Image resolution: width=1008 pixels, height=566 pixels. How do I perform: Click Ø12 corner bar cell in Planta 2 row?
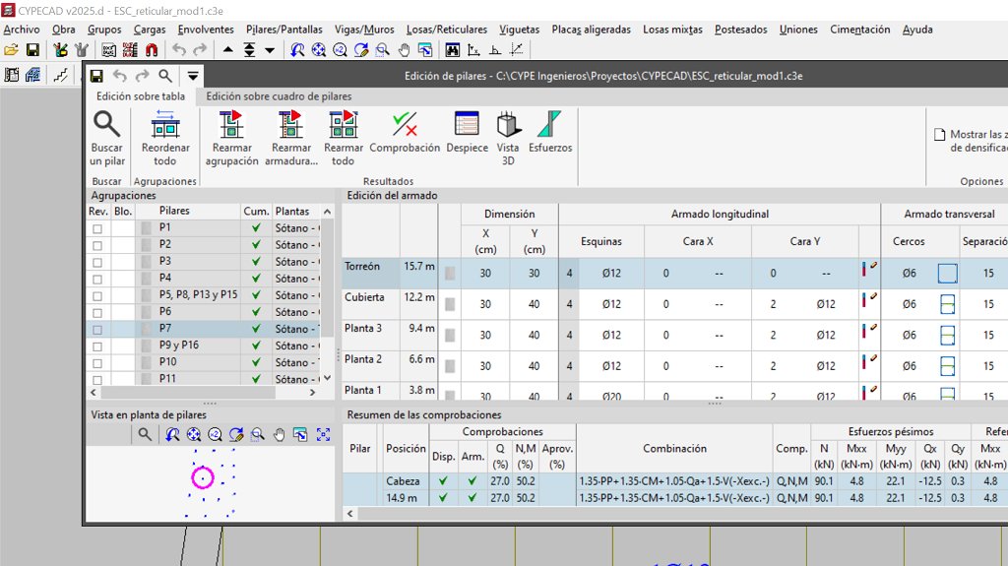point(611,366)
